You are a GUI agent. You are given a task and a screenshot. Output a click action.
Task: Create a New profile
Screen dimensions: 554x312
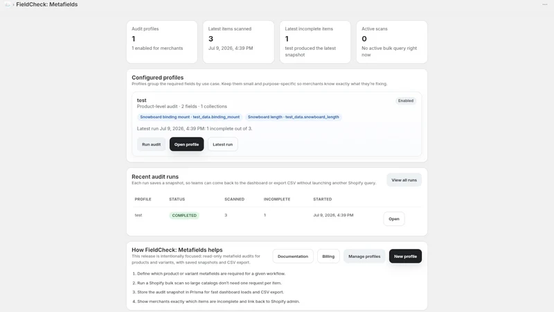point(405,257)
